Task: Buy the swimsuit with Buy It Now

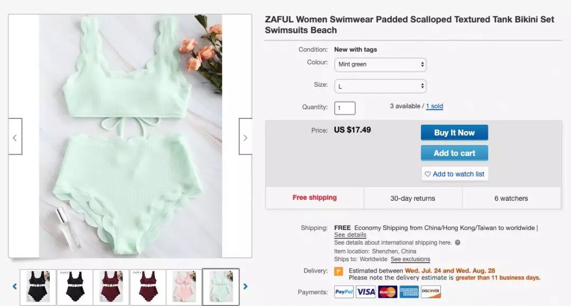Action: [454, 133]
